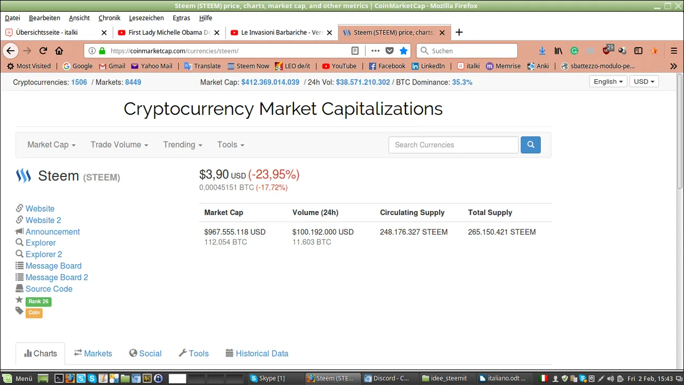
Task: Open the Firefox home page icon
Action: tap(59, 51)
